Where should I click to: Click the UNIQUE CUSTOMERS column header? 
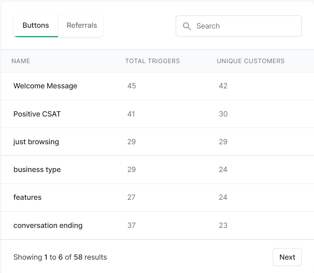250,61
